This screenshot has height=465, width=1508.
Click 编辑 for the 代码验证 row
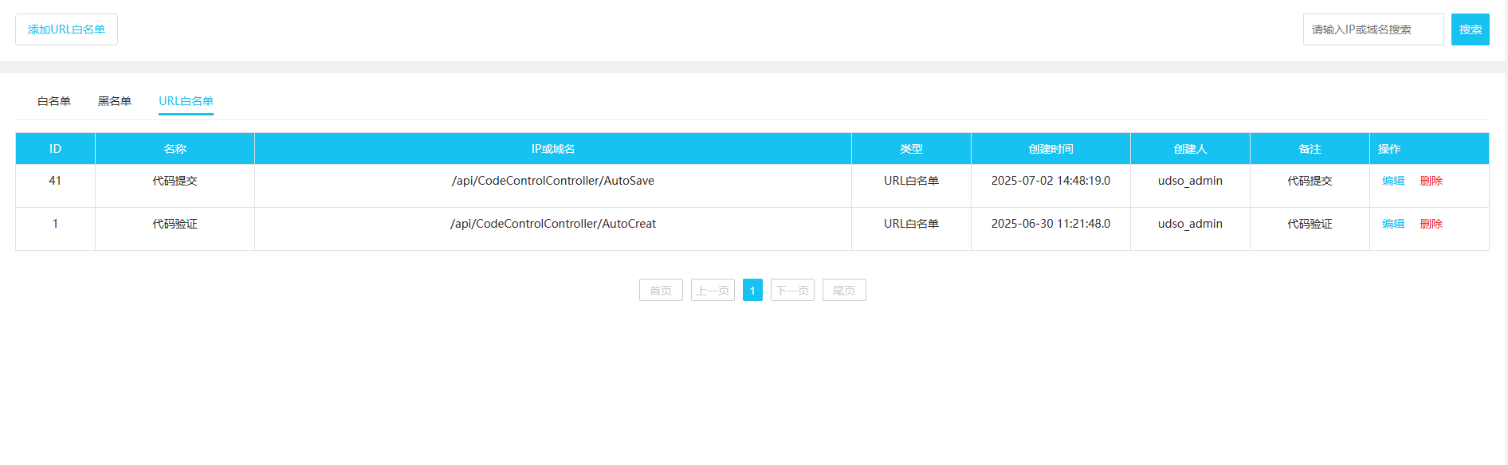(x=1392, y=224)
